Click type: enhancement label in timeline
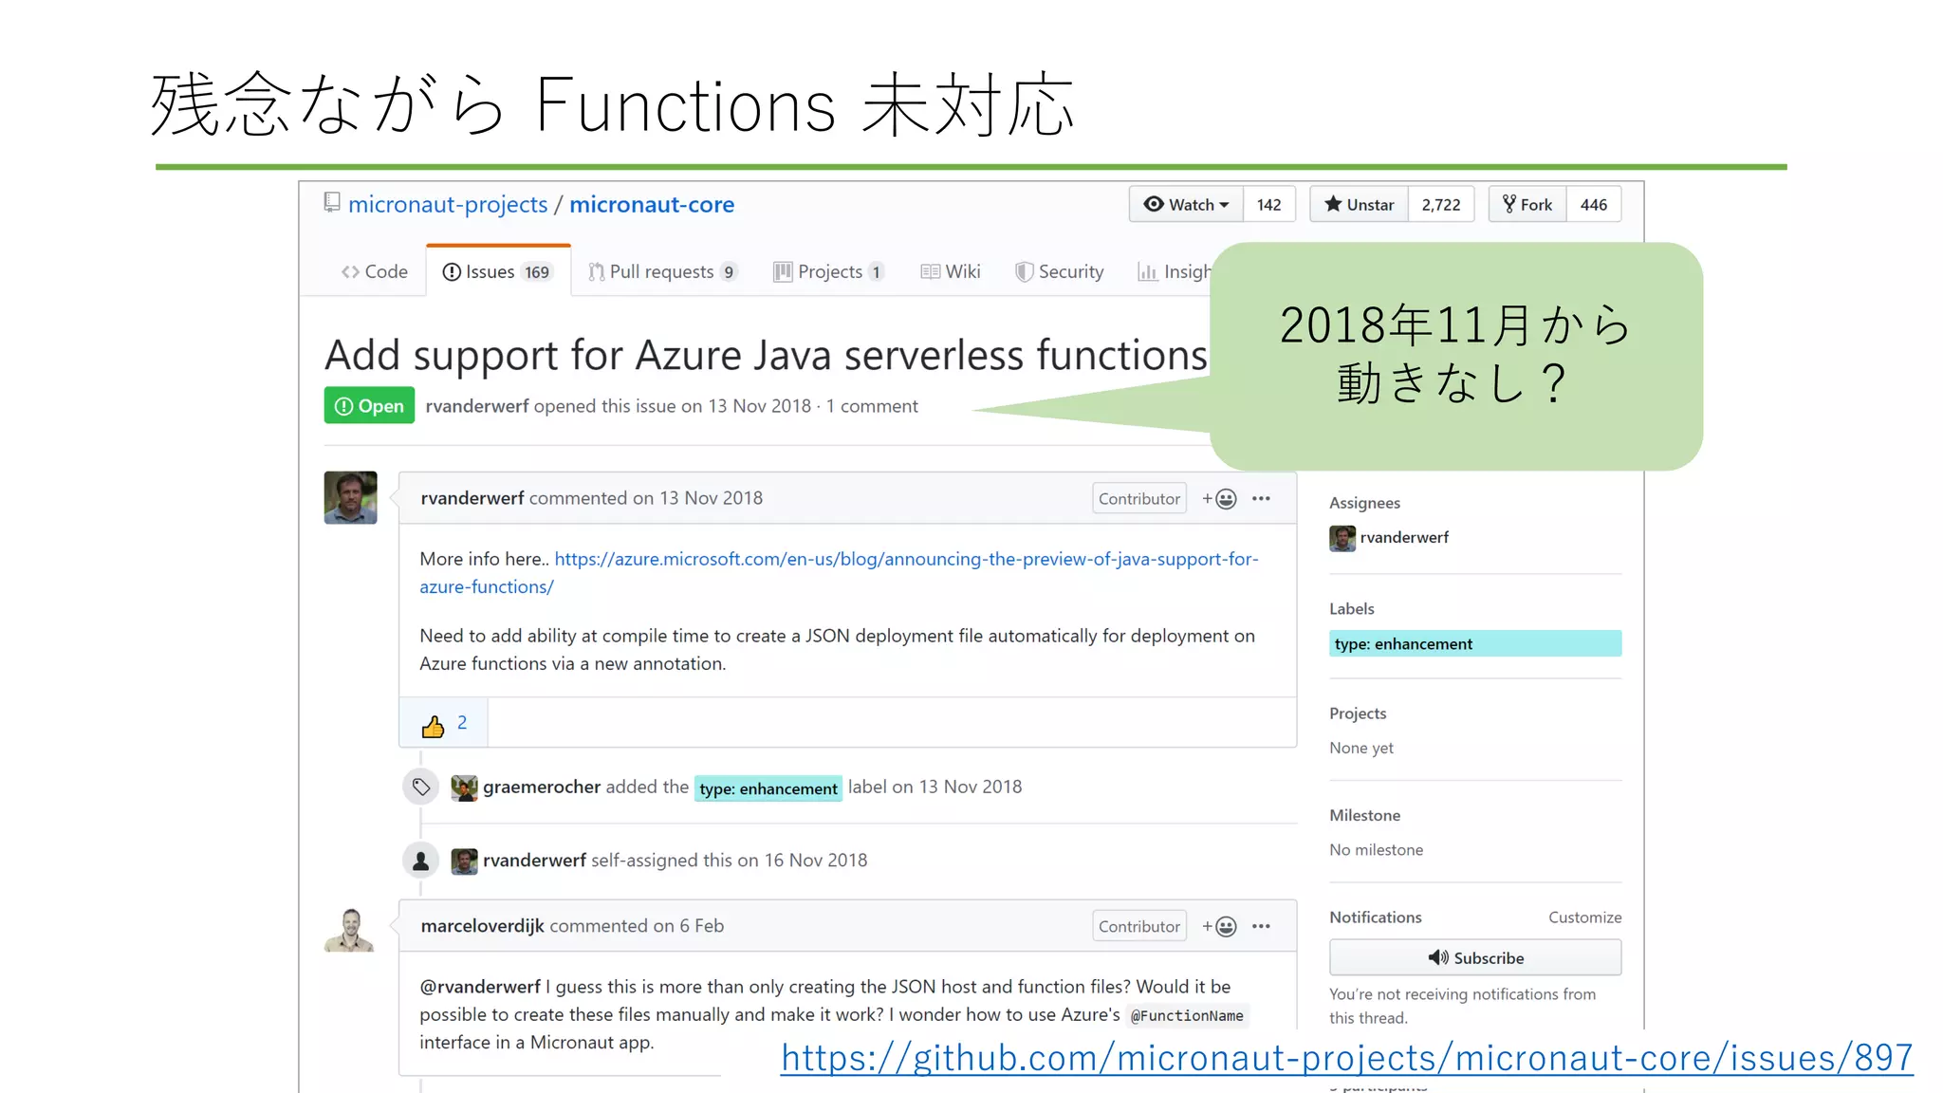 (x=768, y=788)
